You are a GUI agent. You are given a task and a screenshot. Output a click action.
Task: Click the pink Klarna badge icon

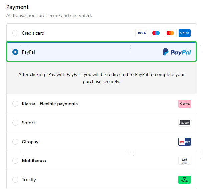point(185,104)
